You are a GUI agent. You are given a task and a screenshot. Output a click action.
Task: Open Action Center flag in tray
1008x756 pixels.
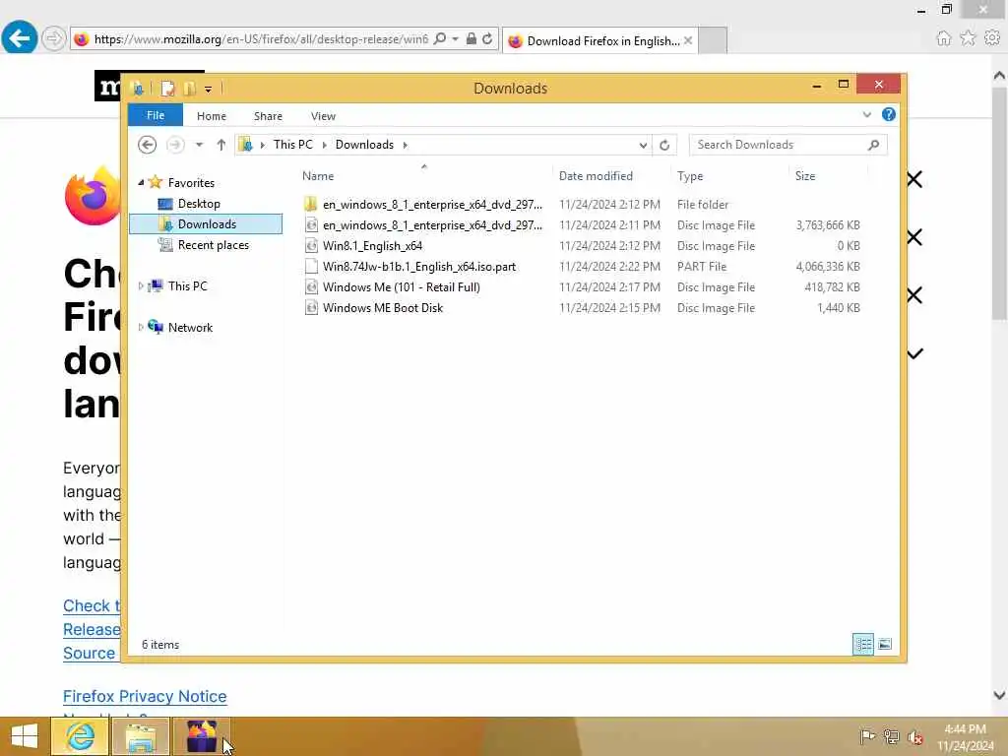[x=866, y=736]
